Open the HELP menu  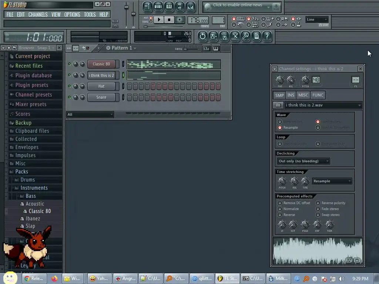pyautogui.click(x=104, y=14)
